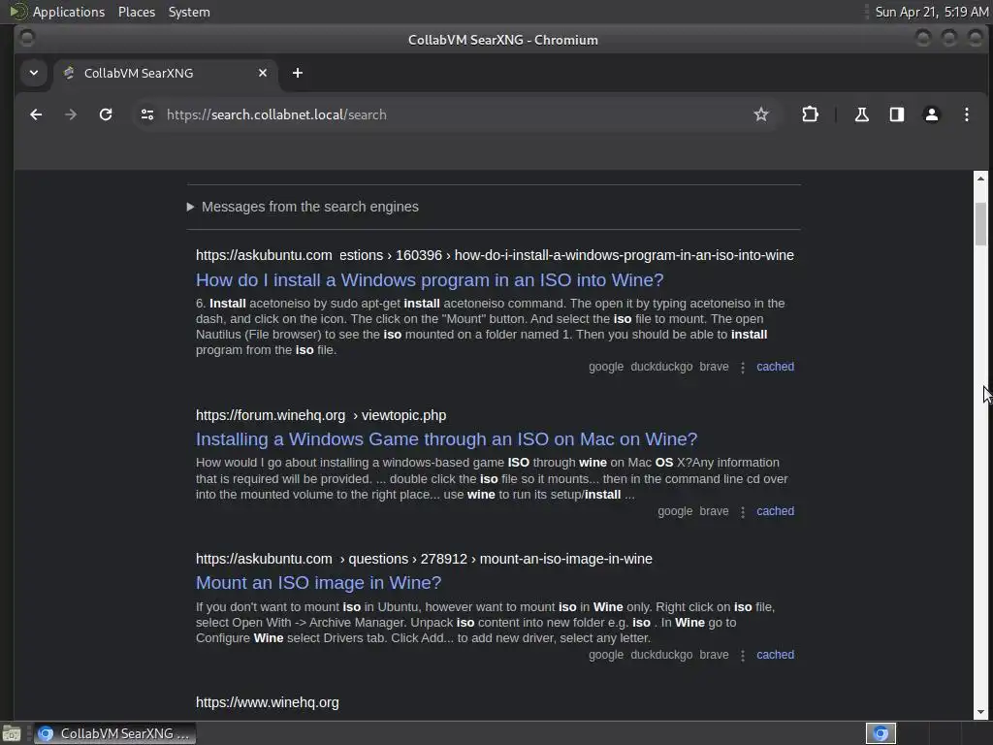Click the address bar URL field
This screenshot has height=745, width=993.
pos(443,114)
